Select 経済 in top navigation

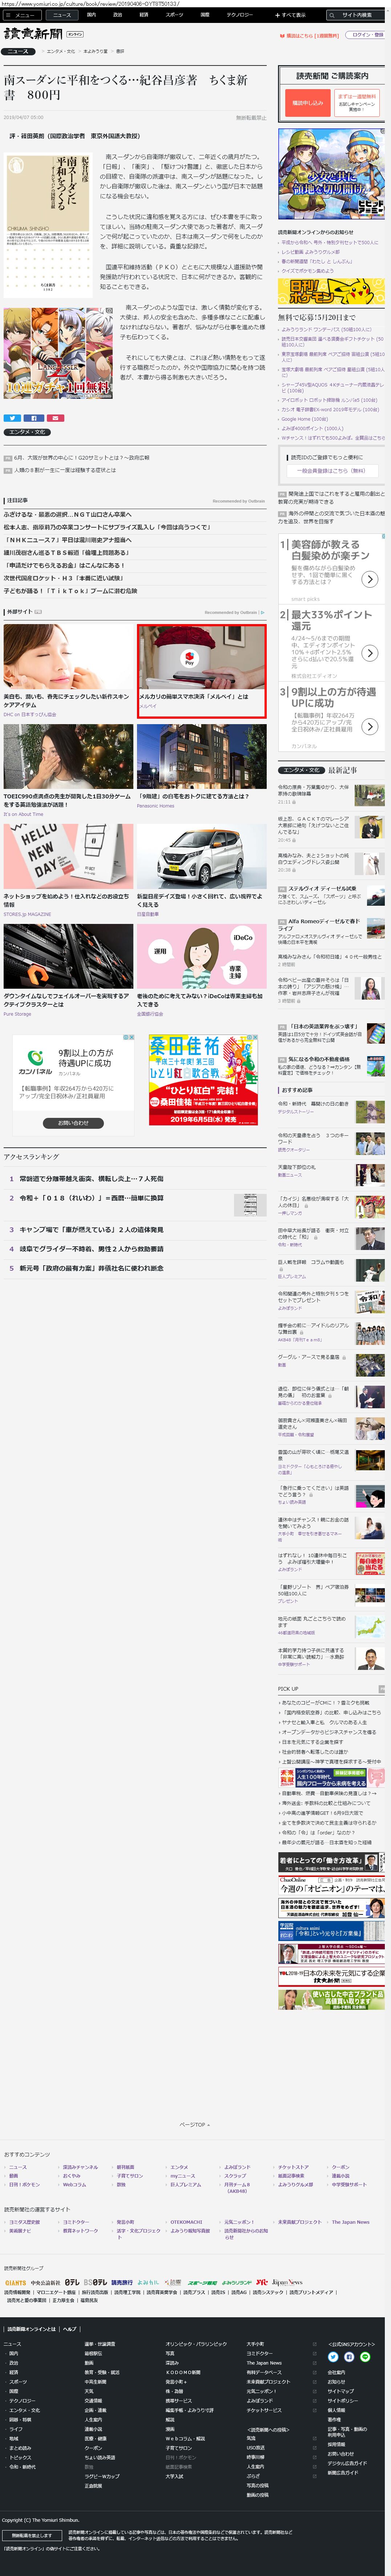click(144, 15)
